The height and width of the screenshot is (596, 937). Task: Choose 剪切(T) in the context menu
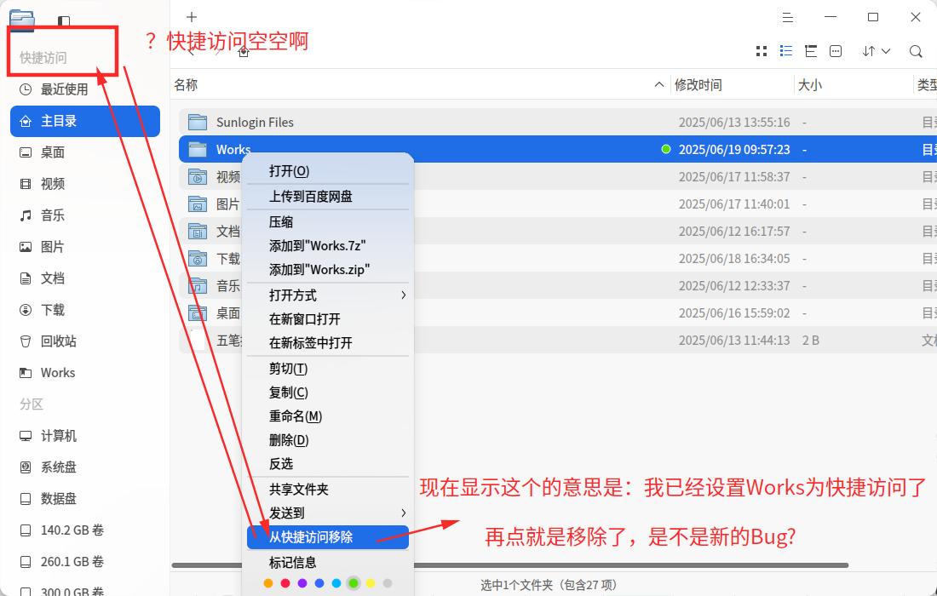(x=327, y=369)
